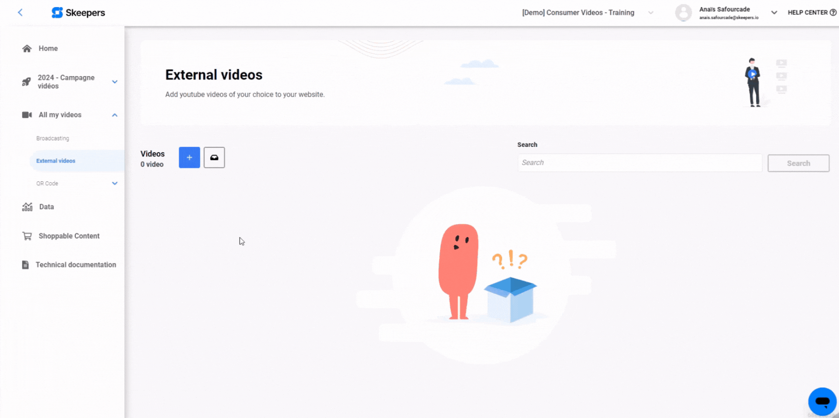This screenshot has width=839, height=418.
Task: Open the Help Center question mark icon
Action: point(833,12)
